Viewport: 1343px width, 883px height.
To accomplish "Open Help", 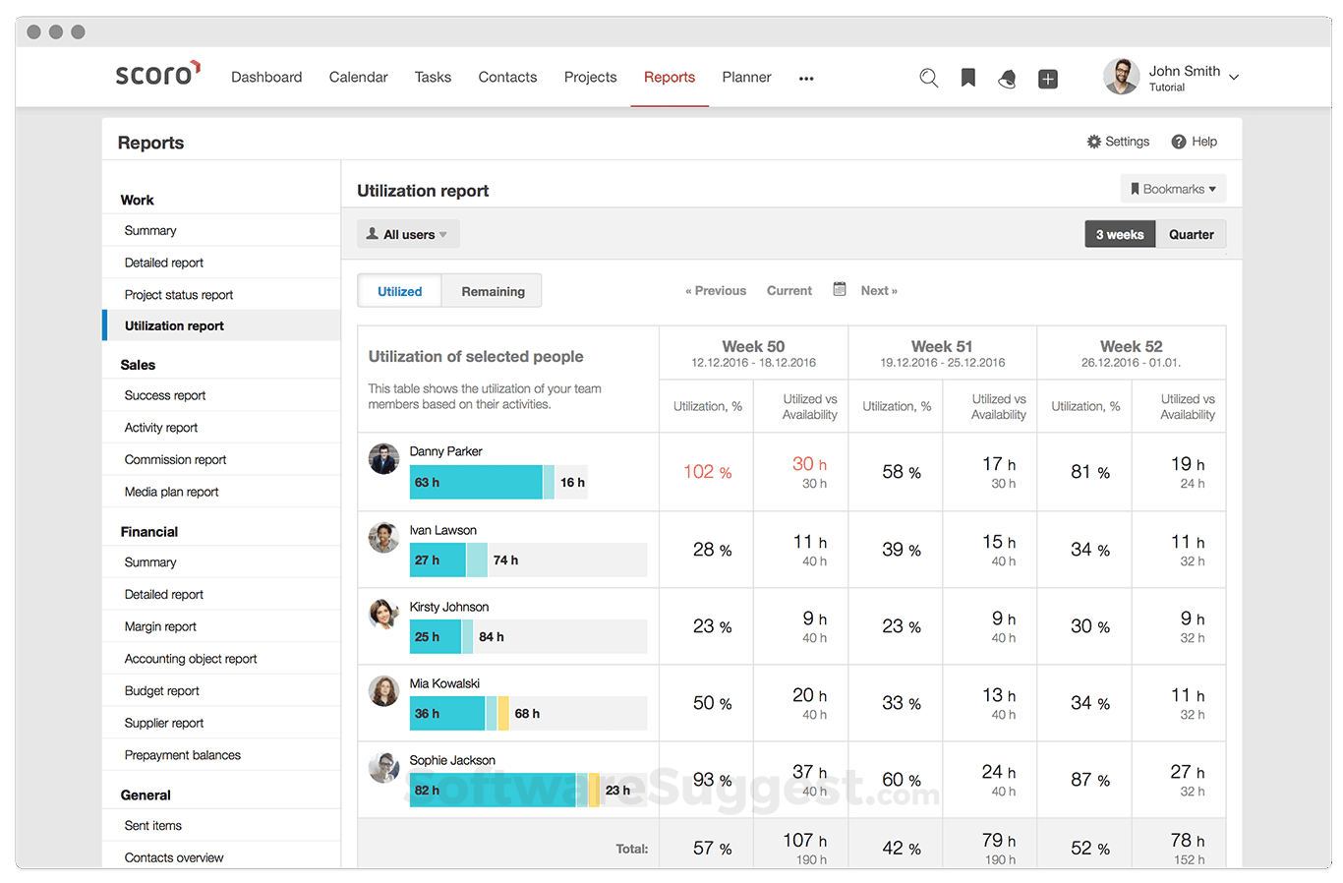I will point(1194,141).
